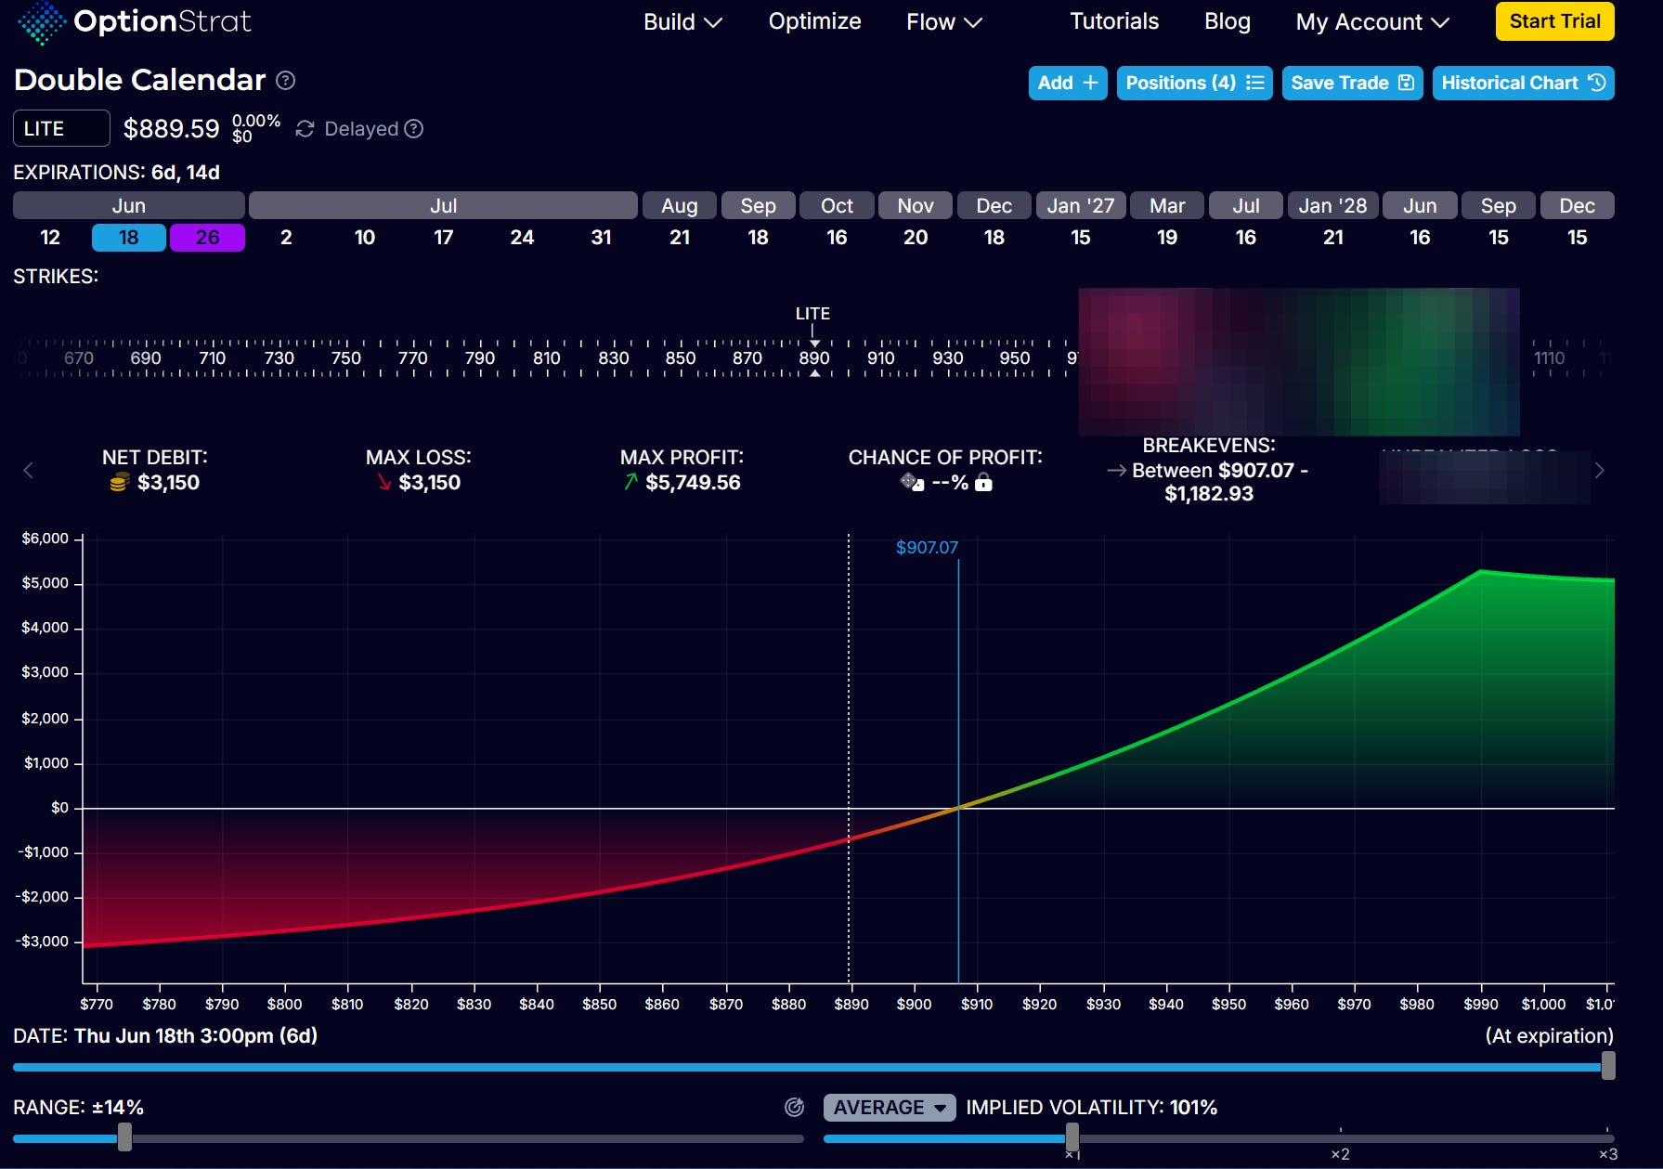The height and width of the screenshot is (1169, 1663).
Task: Show previous stats with the left arrow chevron
Action: [x=28, y=471]
